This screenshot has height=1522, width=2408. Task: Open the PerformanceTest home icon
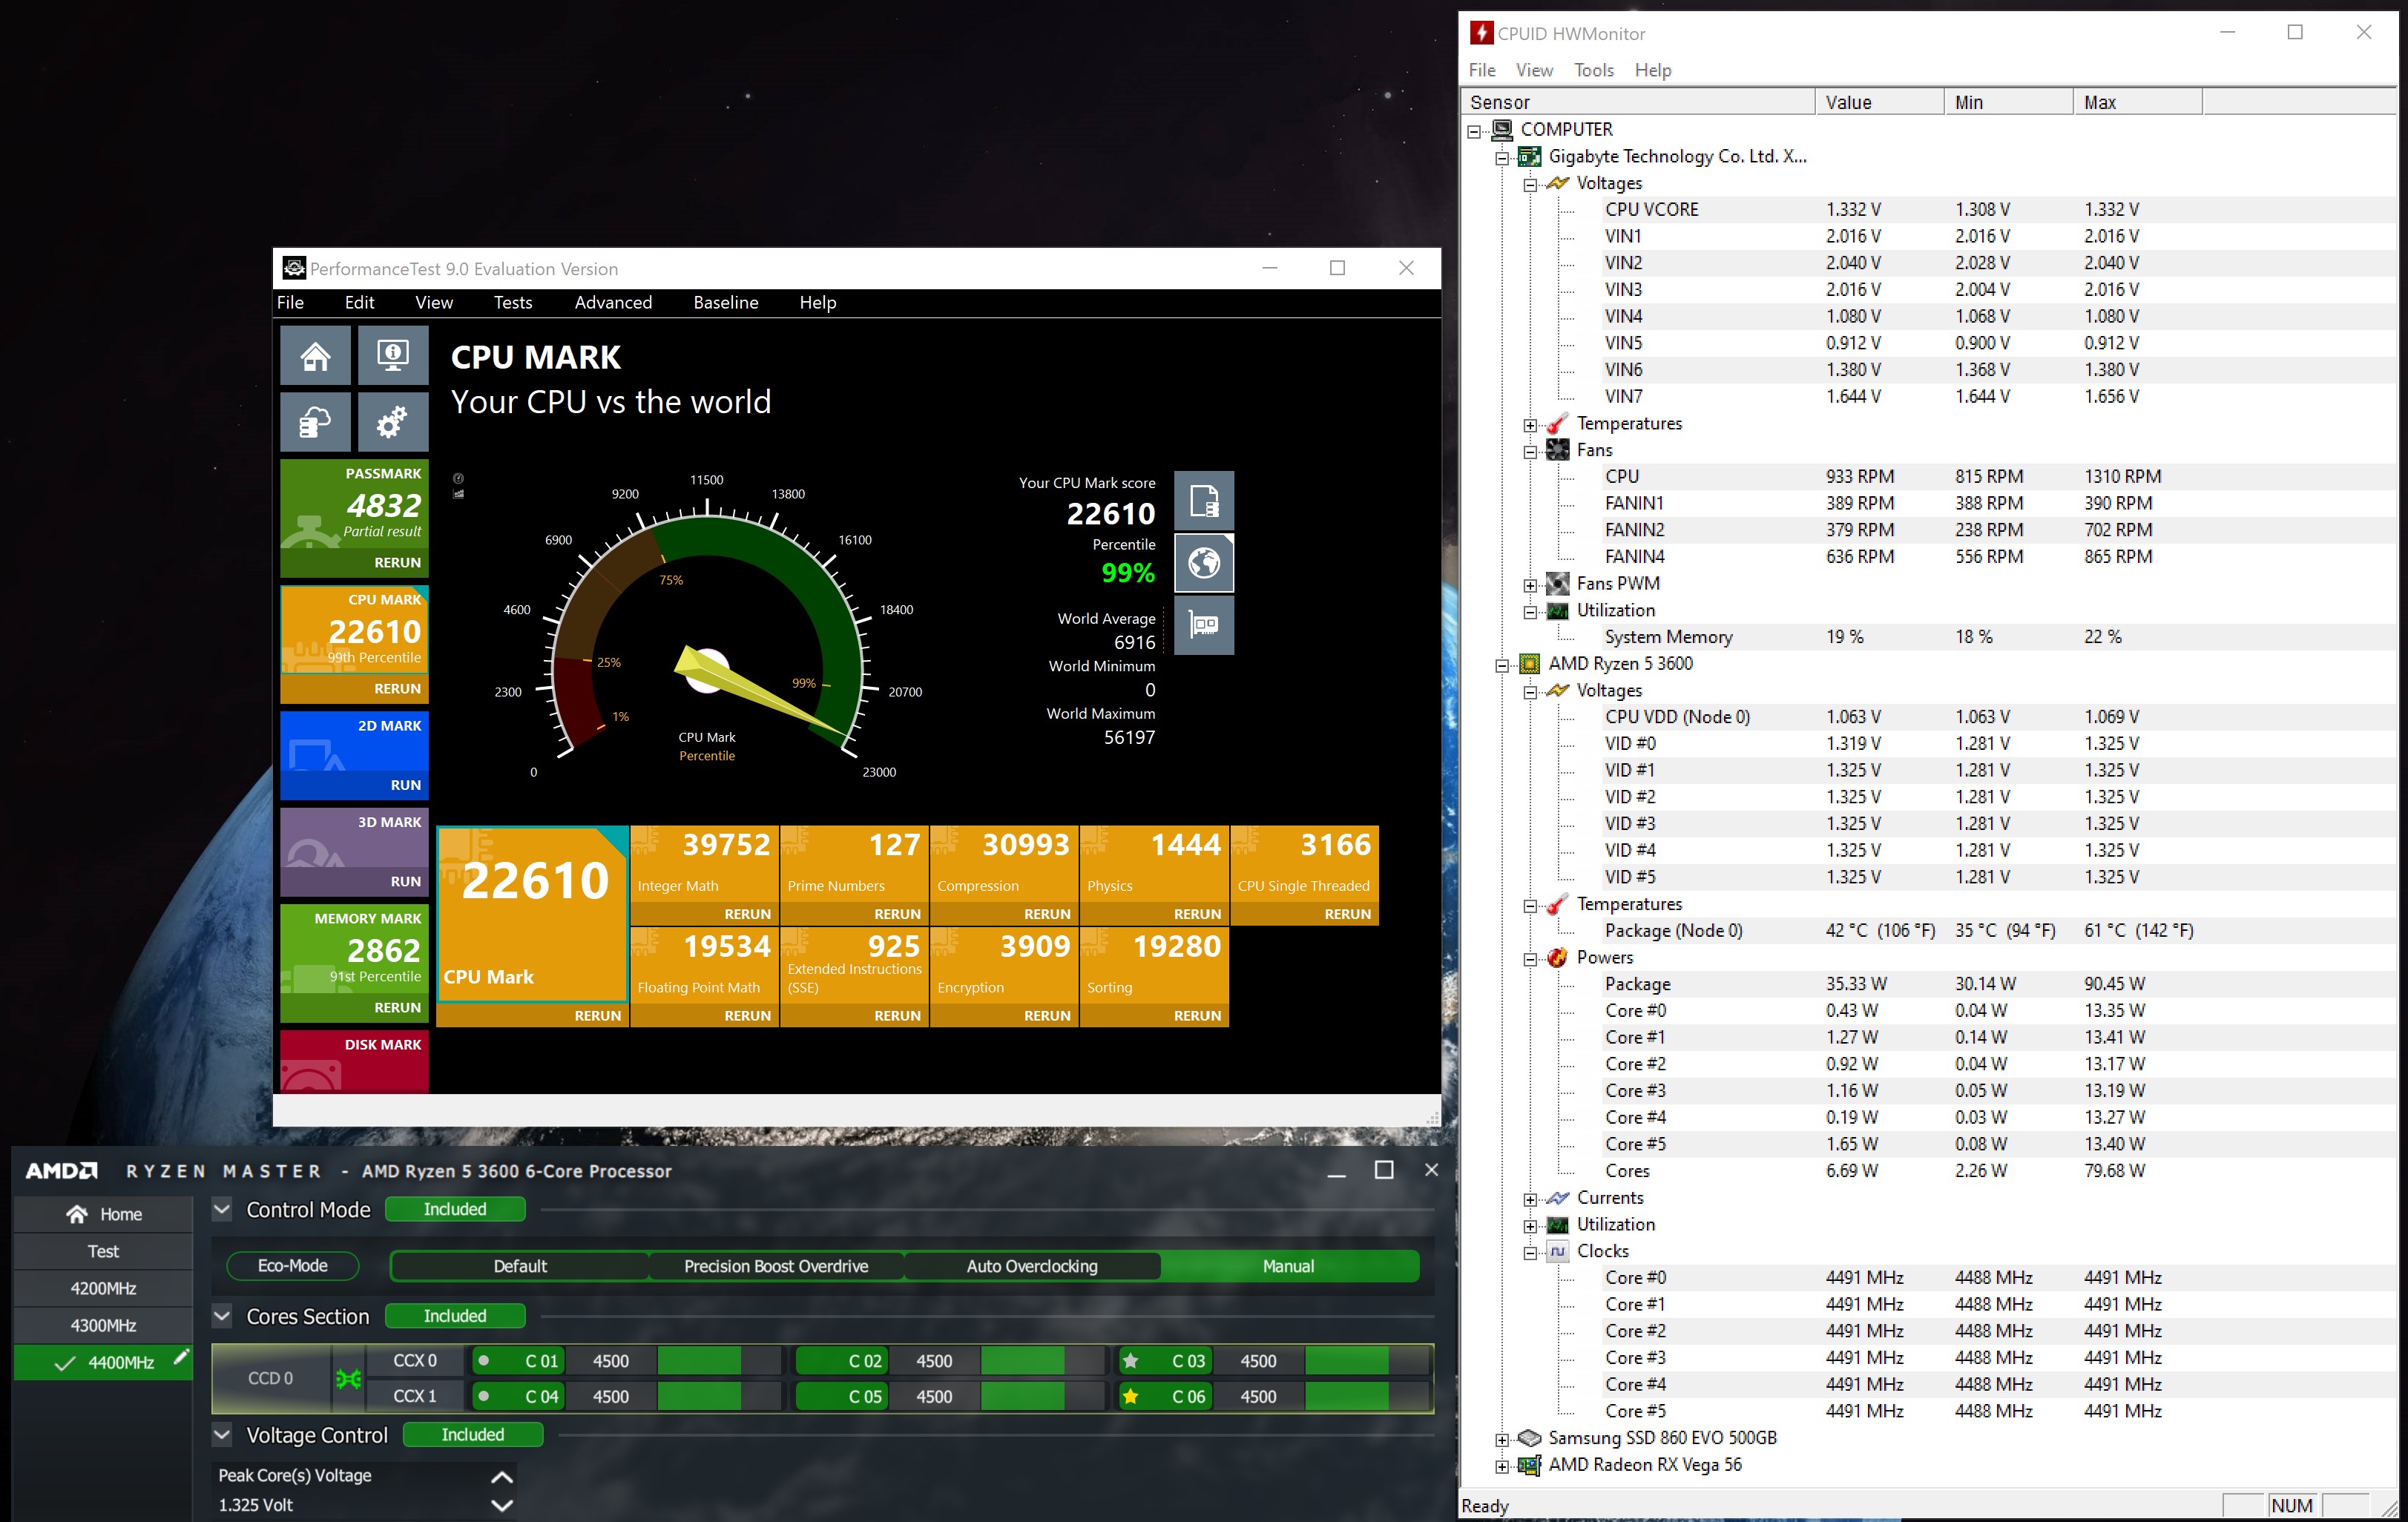point(315,355)
